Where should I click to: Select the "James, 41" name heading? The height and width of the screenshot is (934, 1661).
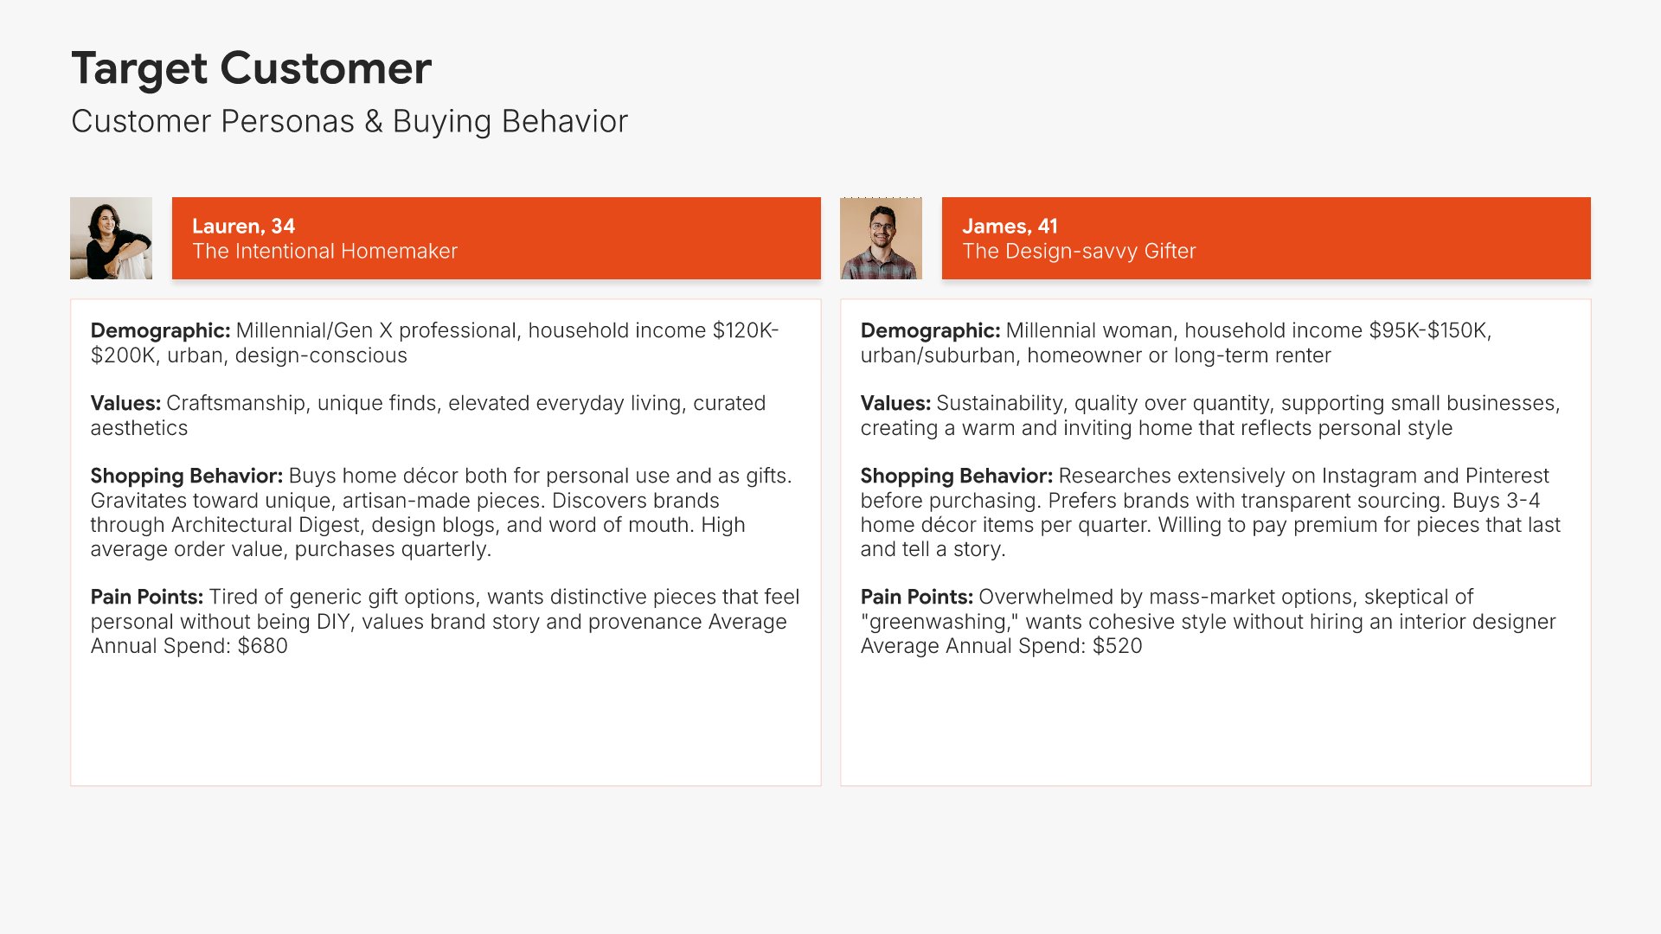(1009, 227)
